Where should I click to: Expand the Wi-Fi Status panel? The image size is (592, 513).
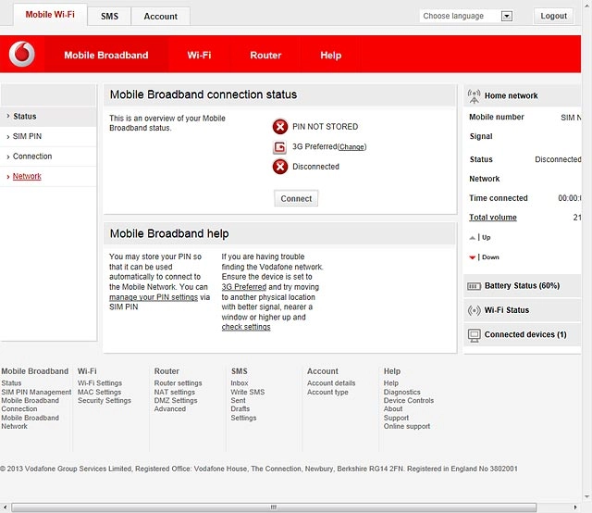[x=522, y=310]
